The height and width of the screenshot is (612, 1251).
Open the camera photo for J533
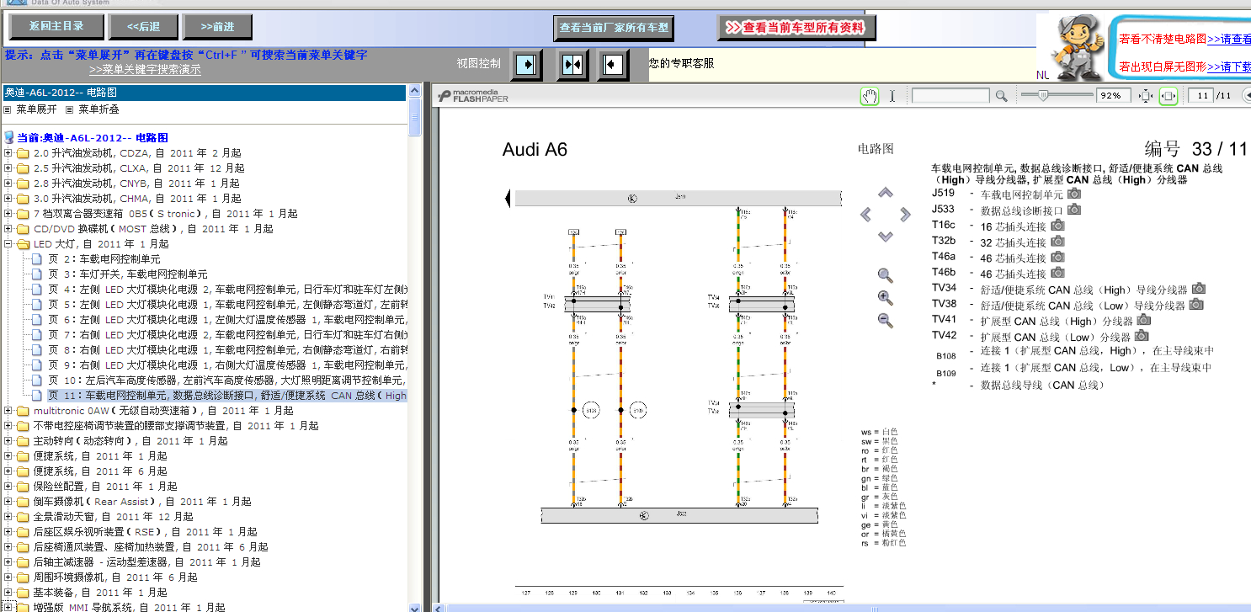(1074, 210)
